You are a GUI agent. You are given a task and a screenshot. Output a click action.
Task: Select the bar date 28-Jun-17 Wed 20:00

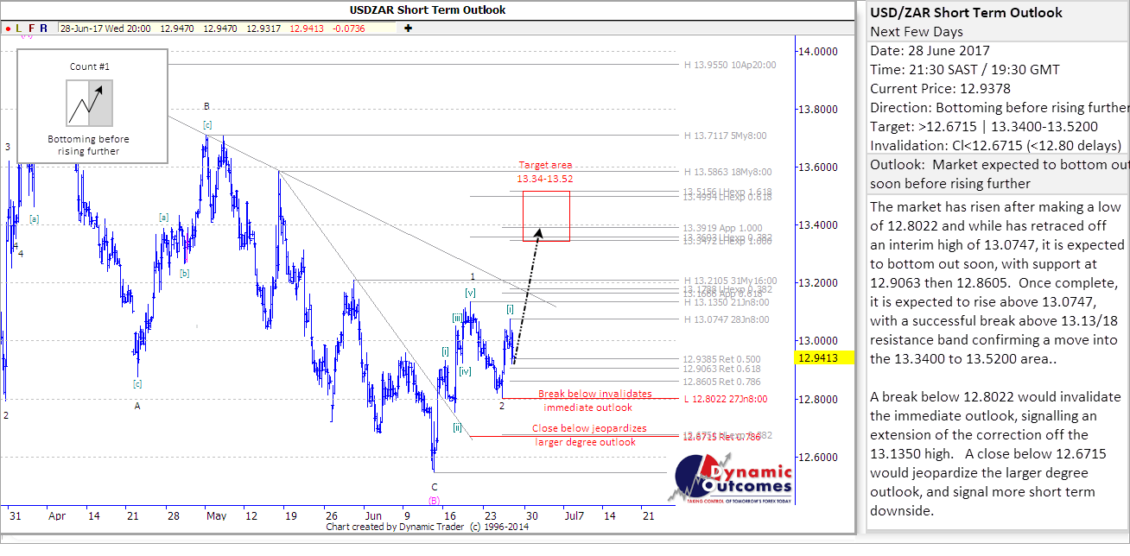(105, 28)
